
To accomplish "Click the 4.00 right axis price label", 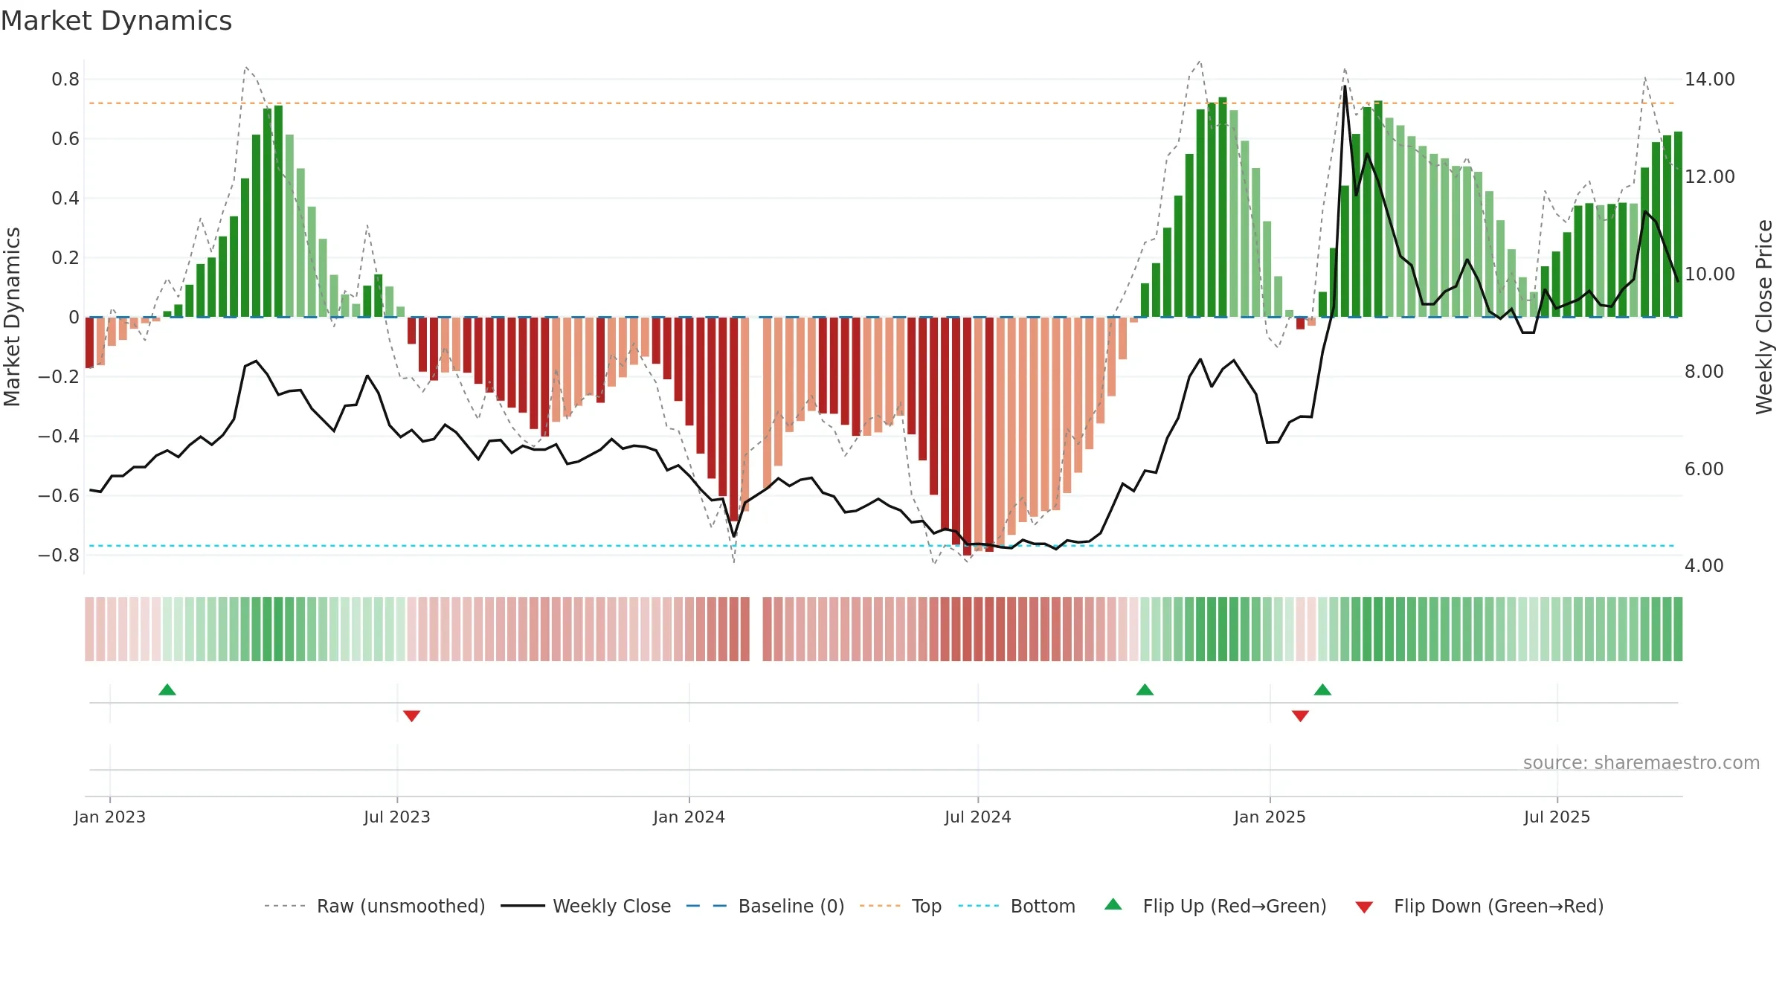I will coord(1704,566).
